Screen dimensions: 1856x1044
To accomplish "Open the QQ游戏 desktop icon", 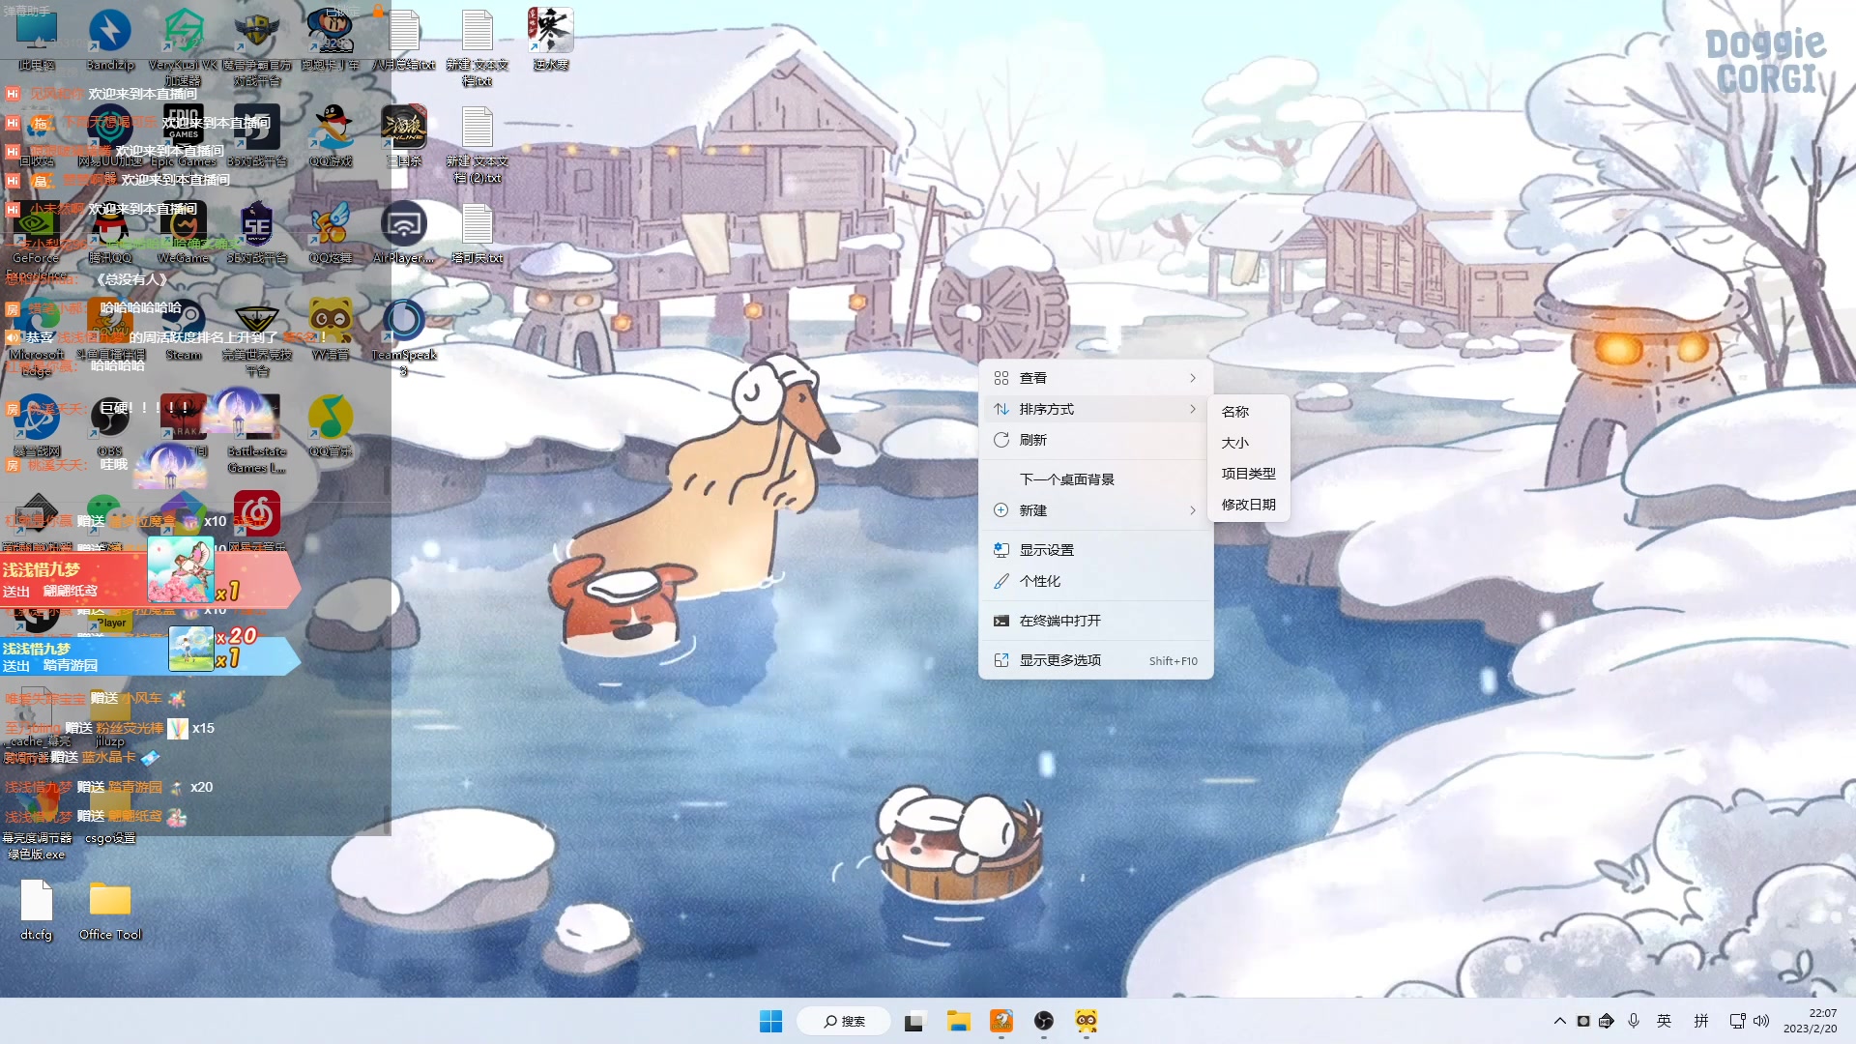I will [331, 135].
